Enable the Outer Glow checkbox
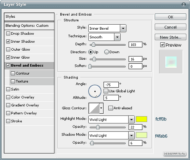The height and width of the screenshot is (160, 190). (8, 49)
